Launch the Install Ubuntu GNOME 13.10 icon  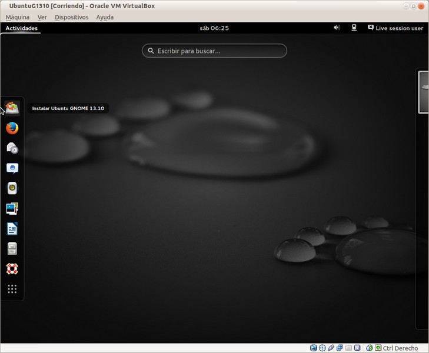(12, 108)
